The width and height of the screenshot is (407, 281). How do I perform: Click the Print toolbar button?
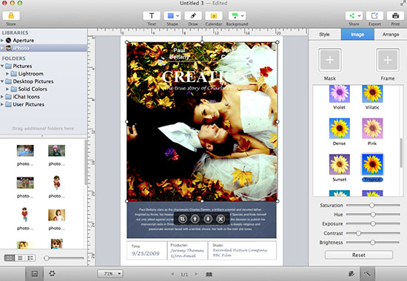(x=395, y=16)
